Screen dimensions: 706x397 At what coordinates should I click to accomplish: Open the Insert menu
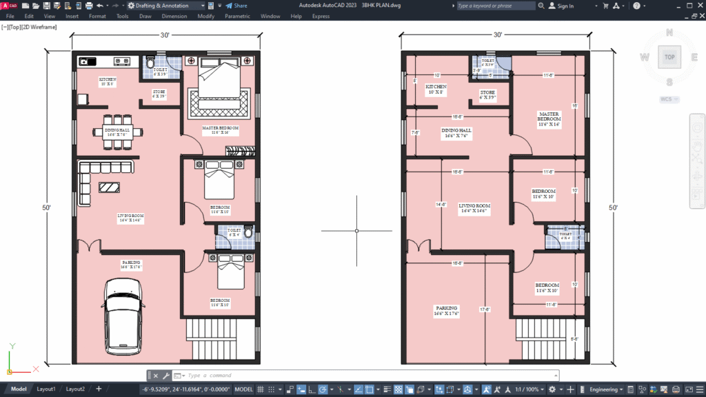[x=72, y=17]
